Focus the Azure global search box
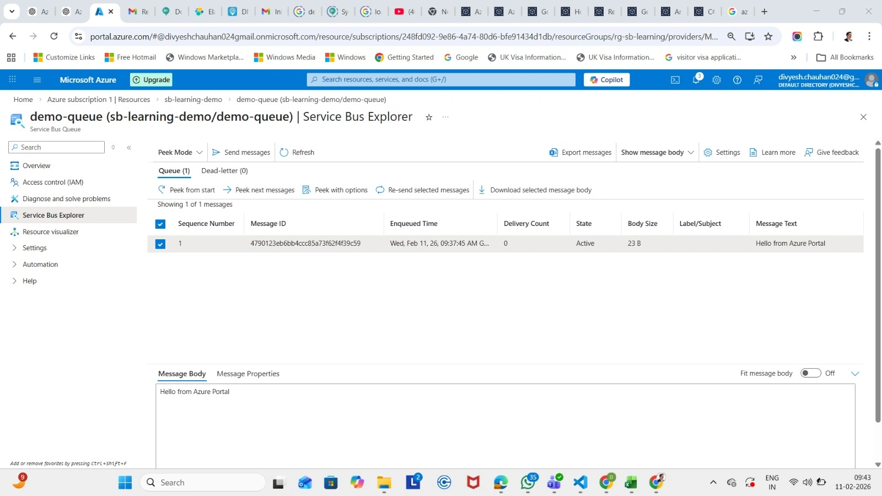Image resolution: width=882 pixels, height=496 pixels. coord(441,80)
